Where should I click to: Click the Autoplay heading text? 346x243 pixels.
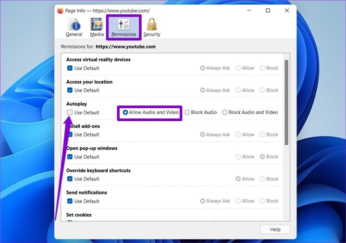76,104
